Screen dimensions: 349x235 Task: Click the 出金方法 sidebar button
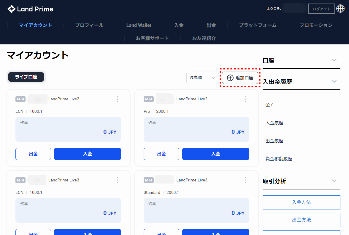pyautogui.click(x=302, y=220)
